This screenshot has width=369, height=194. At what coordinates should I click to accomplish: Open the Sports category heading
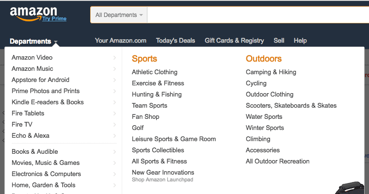144,59
